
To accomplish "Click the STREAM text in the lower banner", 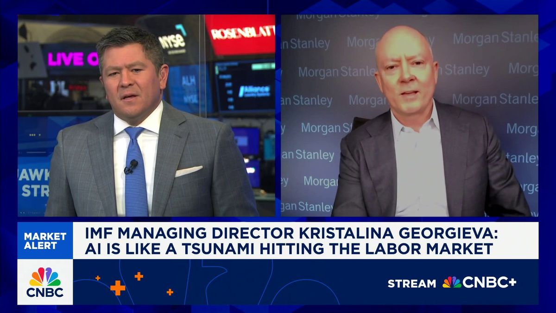I will pos(411,283).
